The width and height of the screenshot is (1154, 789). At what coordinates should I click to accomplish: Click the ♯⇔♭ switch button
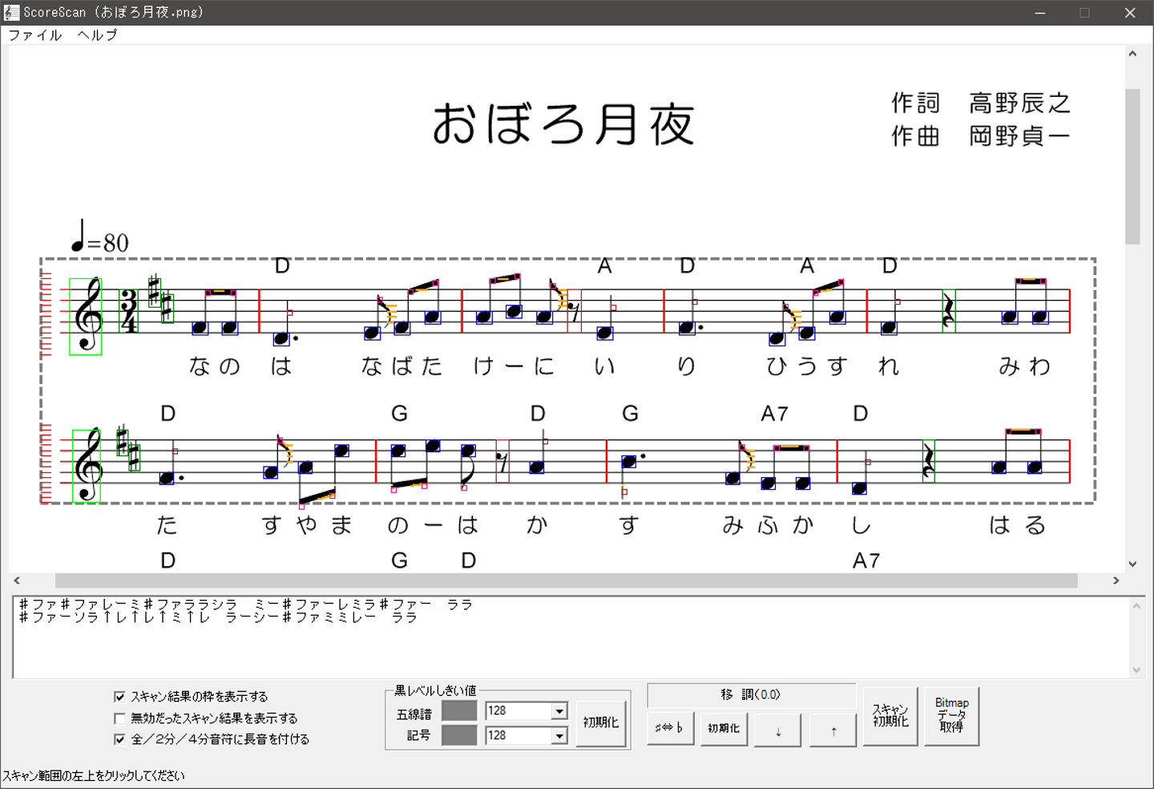670,728
